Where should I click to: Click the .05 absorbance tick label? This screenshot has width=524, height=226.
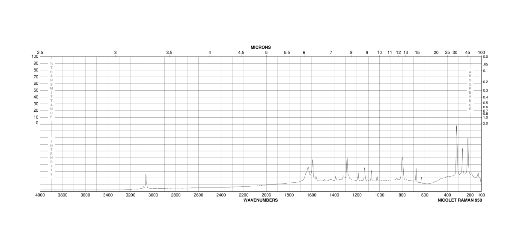485,64
